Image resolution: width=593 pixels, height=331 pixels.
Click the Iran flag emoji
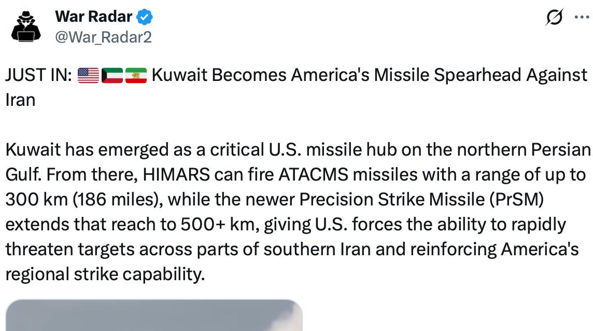(x=136, y=75)
